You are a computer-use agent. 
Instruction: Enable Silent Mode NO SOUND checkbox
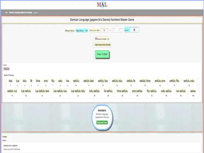94,45
